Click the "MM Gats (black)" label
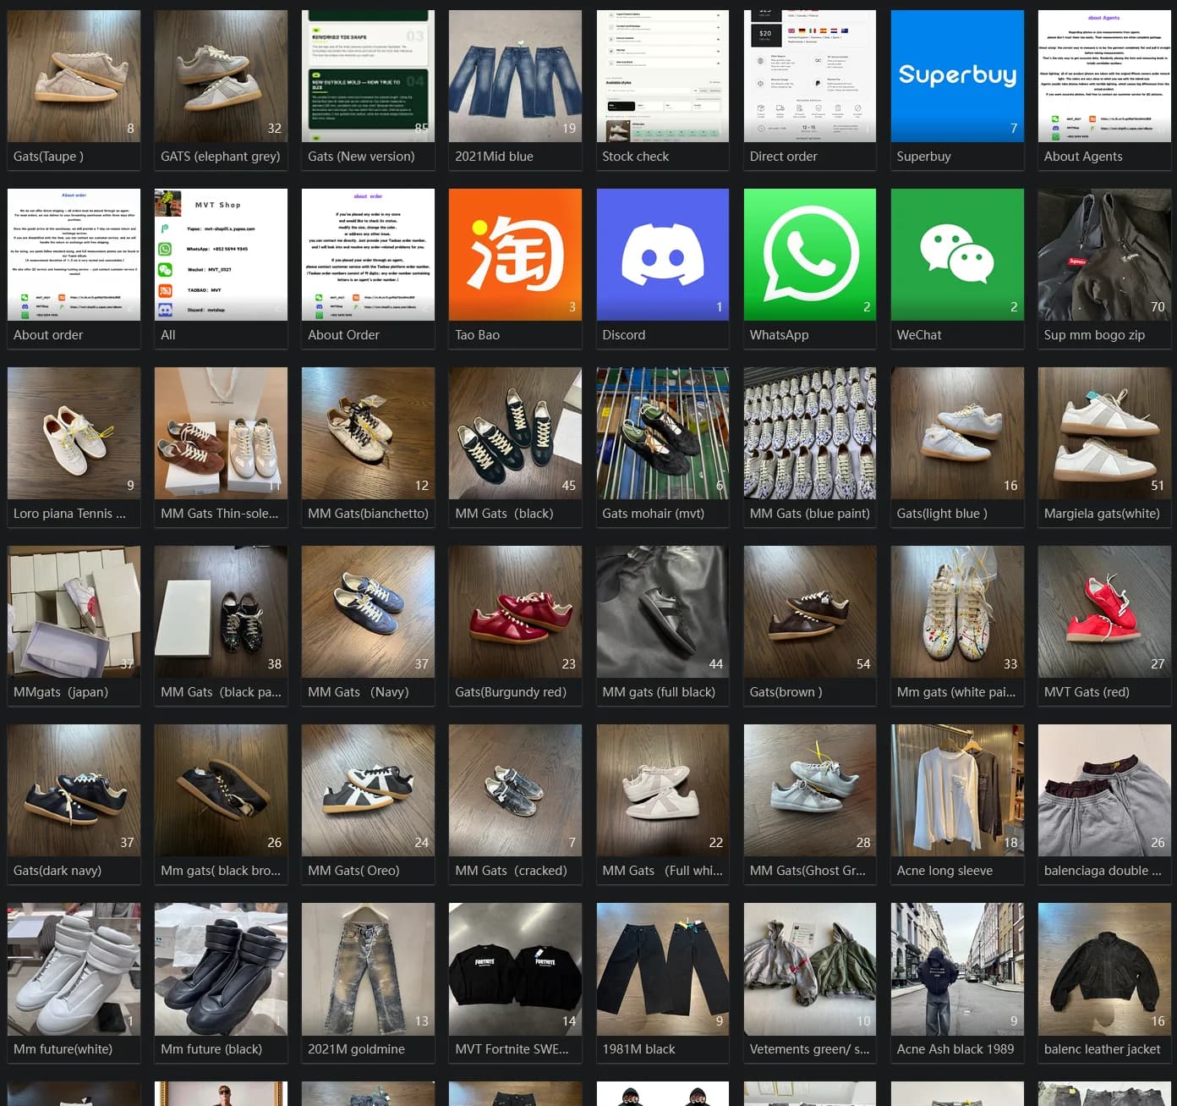 504,514
